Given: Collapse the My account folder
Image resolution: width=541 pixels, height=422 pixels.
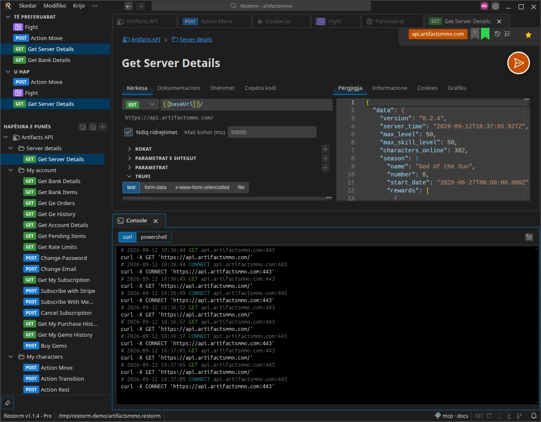Looking at the screenshot, I should click(x=11, y=170).
